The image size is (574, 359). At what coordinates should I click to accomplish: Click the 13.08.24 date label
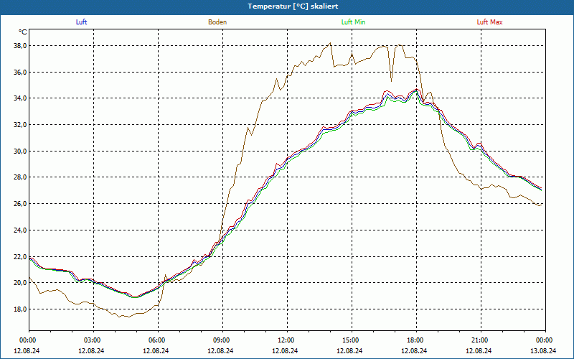tap(543, 350)
